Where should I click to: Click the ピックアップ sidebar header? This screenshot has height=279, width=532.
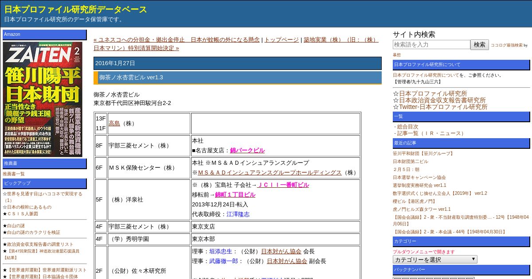[x=45, y=183]
